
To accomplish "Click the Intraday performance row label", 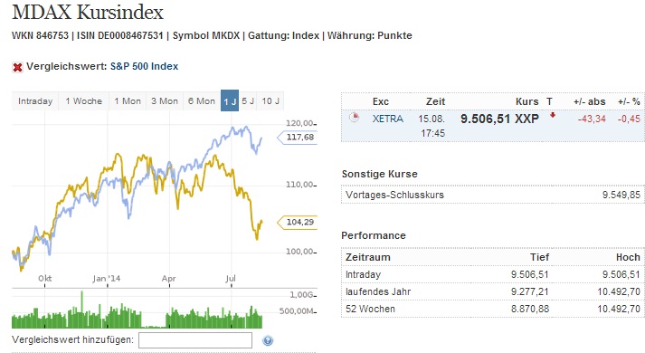I will point(364,274).
